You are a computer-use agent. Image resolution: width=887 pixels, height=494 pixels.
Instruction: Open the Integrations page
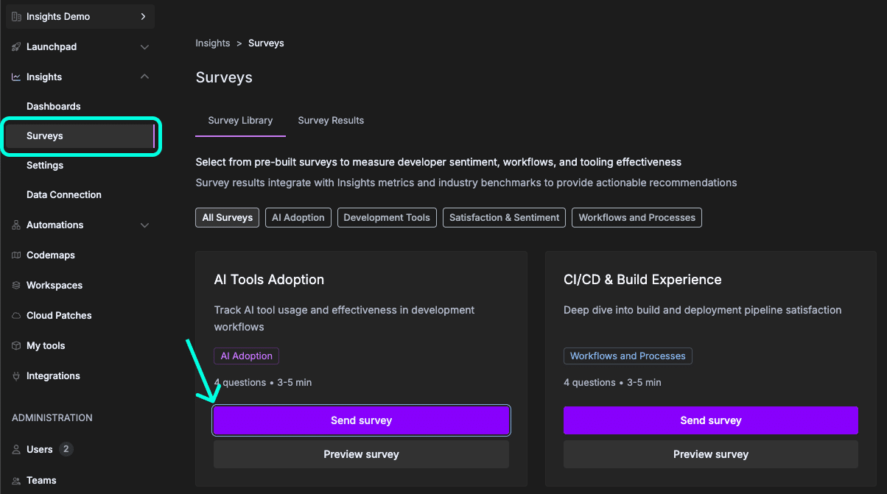pyautogui.click(x=52, y=375)
